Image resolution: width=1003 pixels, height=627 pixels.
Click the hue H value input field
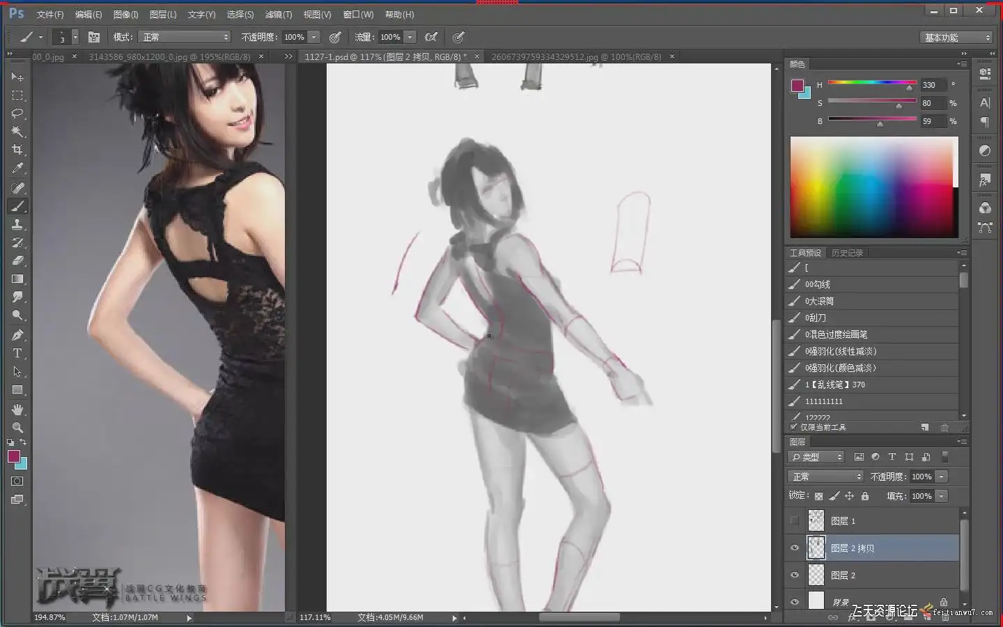click(x=933, y=85)
